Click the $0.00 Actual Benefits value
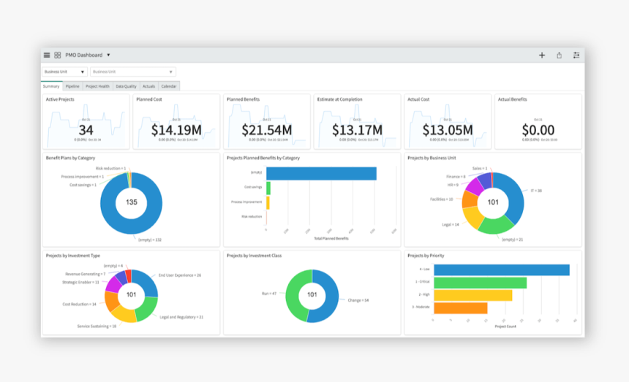629x382 pixels. [x=538, y=130]
